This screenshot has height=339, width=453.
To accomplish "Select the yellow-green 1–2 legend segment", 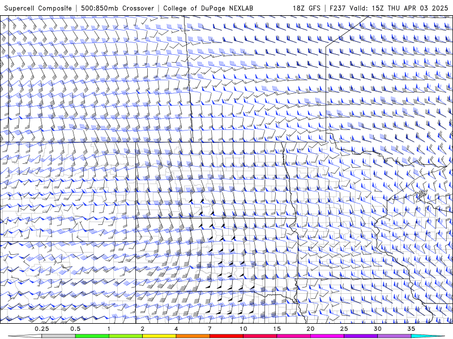I will click(126, 336).
